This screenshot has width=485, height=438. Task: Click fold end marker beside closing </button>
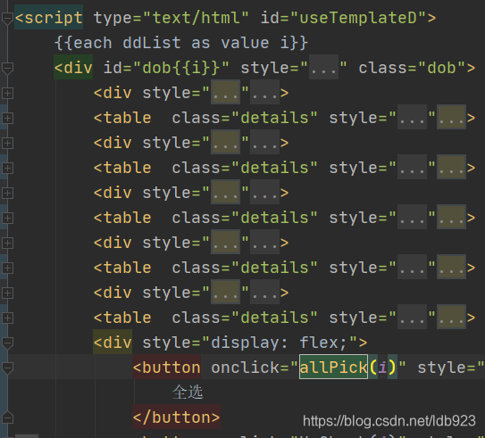click(x=7, y=417)
